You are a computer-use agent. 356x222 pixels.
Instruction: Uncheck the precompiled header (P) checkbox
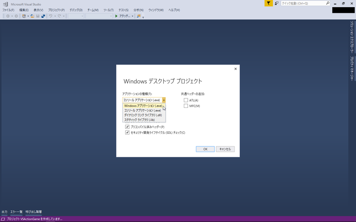127,127
